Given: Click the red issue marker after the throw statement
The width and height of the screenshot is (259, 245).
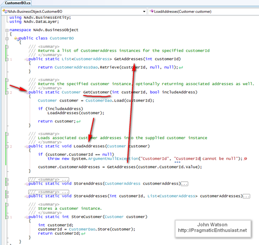Looking at the screenshot, I should [245, 159].
